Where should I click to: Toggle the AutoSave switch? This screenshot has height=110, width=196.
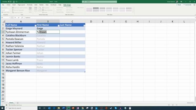(x=9, y=2)
